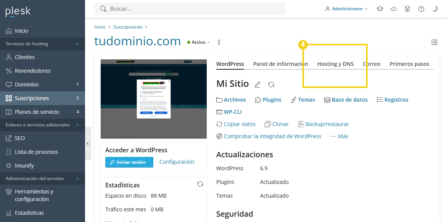Click the website preview thumbnail
447x222 pixels.
point(153,99)
